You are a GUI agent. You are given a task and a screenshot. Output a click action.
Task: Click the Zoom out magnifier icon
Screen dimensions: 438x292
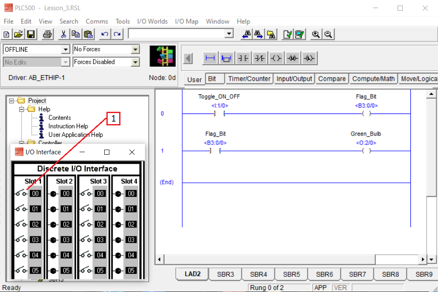tap(329, 34)
